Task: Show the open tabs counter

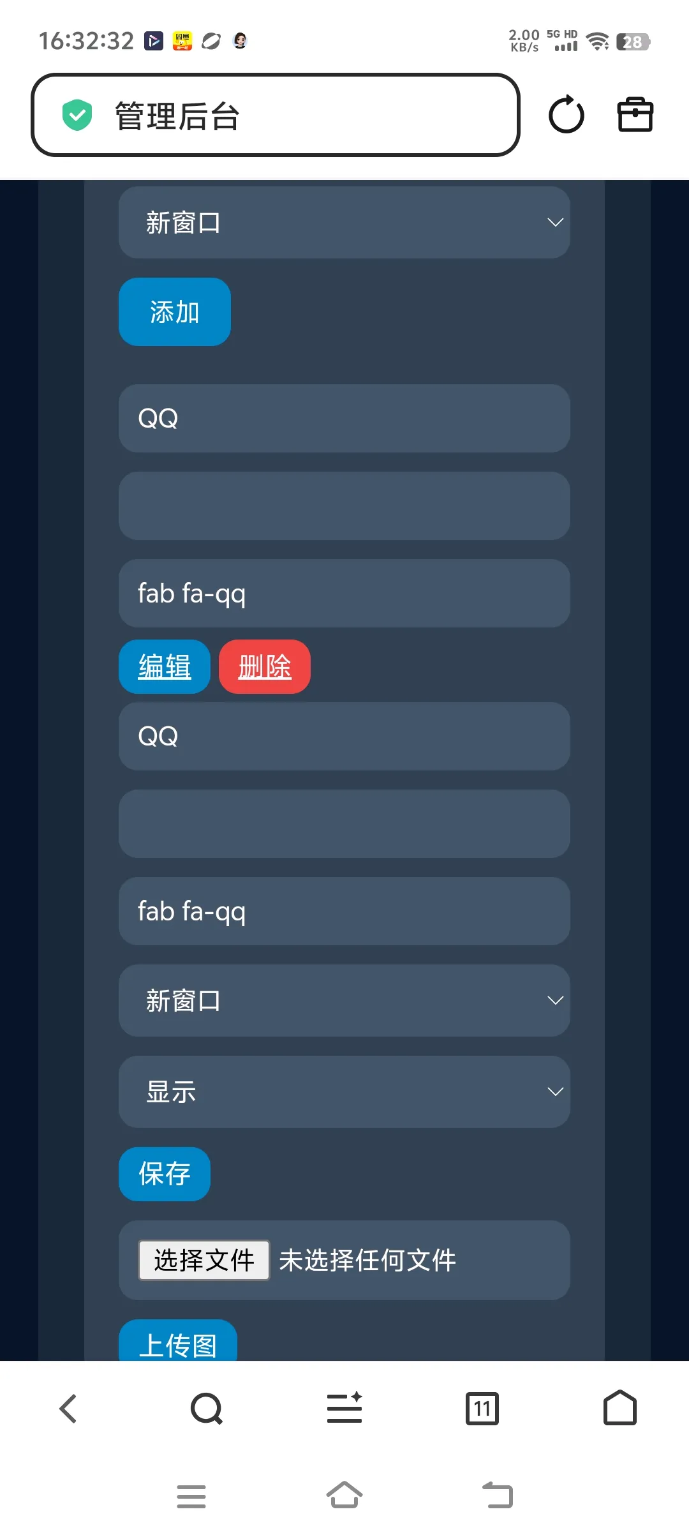Action: 482,1408
